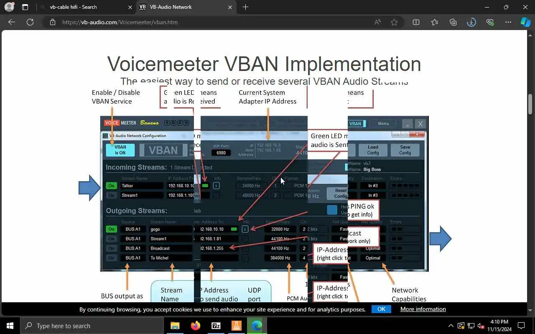Click the vertical page scrollbar thumb
The width and height of the screenshot is (535, 334).
(530, 104)
